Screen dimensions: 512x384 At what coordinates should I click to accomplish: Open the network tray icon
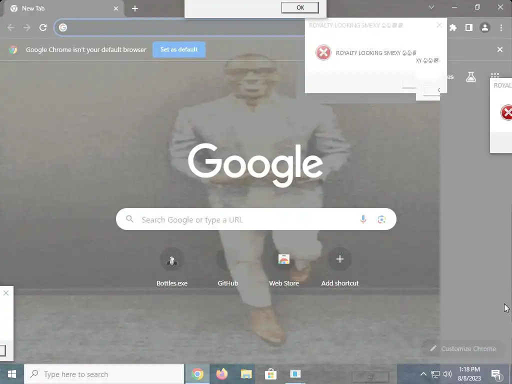click(435, 374)
